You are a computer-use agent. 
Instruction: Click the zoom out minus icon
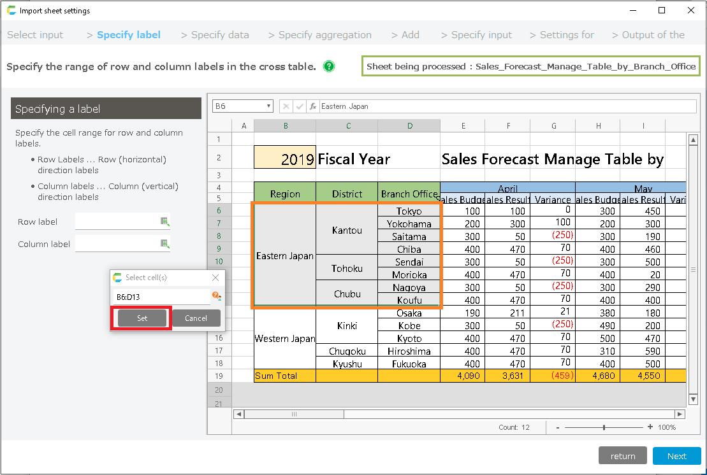558,427
